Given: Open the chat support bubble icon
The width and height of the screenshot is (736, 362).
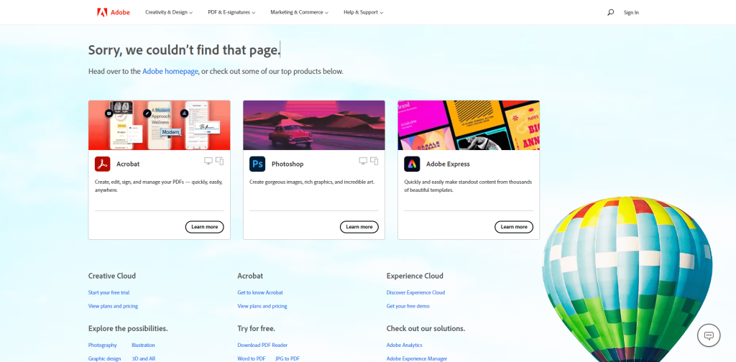Looking at the screenshot, I should pyautogui.click(x=709, y=335).
